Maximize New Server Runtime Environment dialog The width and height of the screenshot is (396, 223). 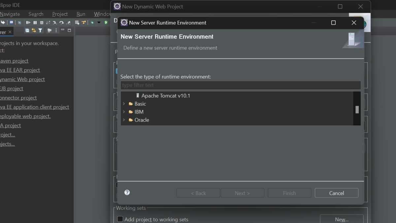(x=333, y=22)
